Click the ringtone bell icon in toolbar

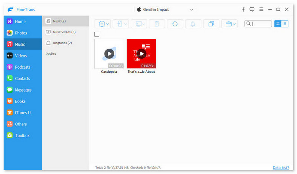point(193,24)
